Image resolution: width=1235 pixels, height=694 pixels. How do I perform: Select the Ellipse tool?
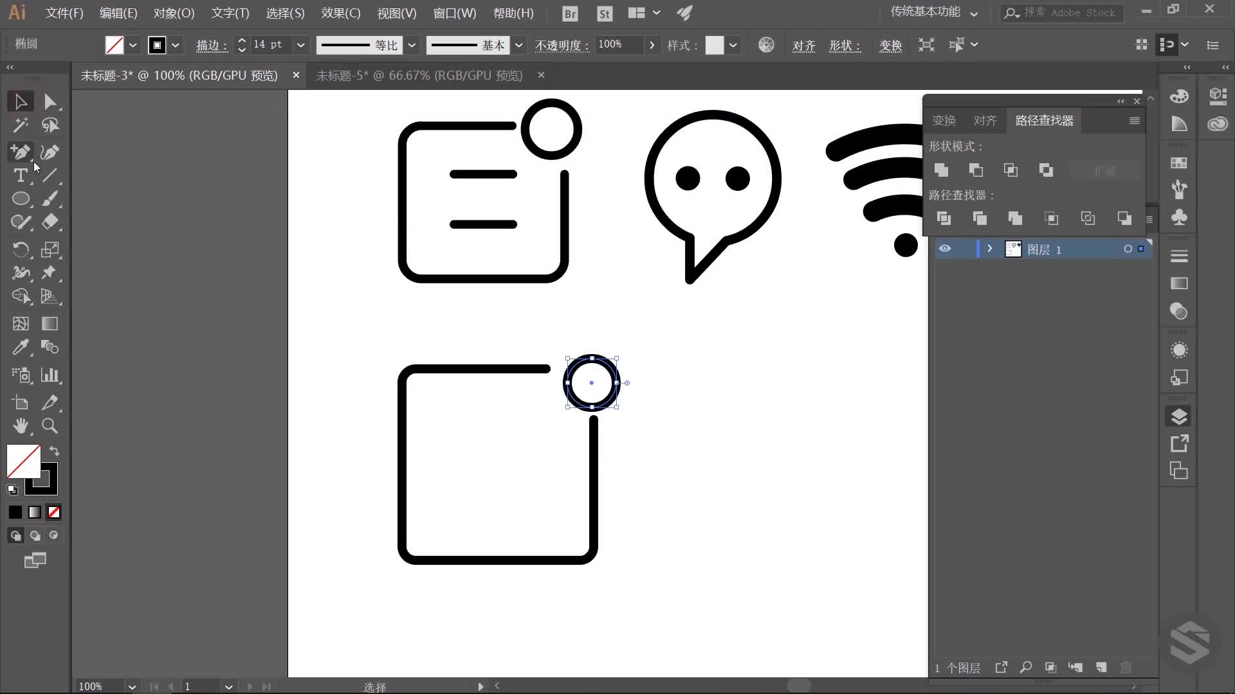pos(20,199)
